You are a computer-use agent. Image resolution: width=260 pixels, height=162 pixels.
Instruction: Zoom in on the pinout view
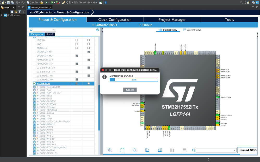click(x=110, y=150)
